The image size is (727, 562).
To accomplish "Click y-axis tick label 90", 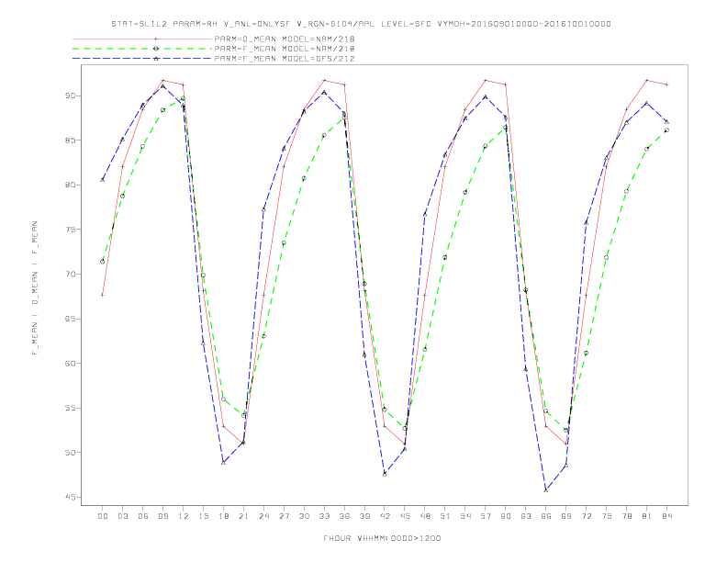I will click(71, 96).
